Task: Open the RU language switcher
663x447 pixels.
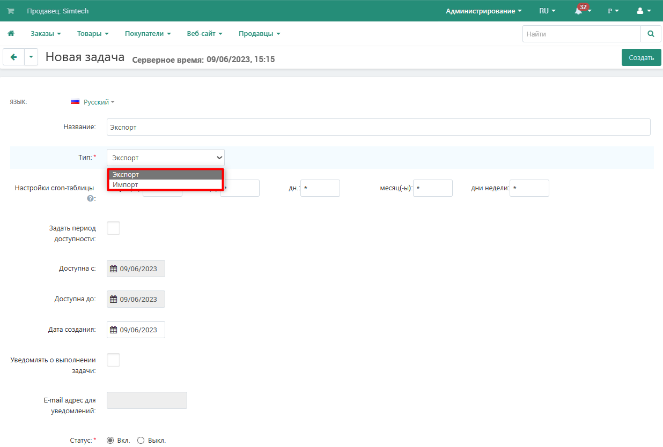Action: point(547,11)
